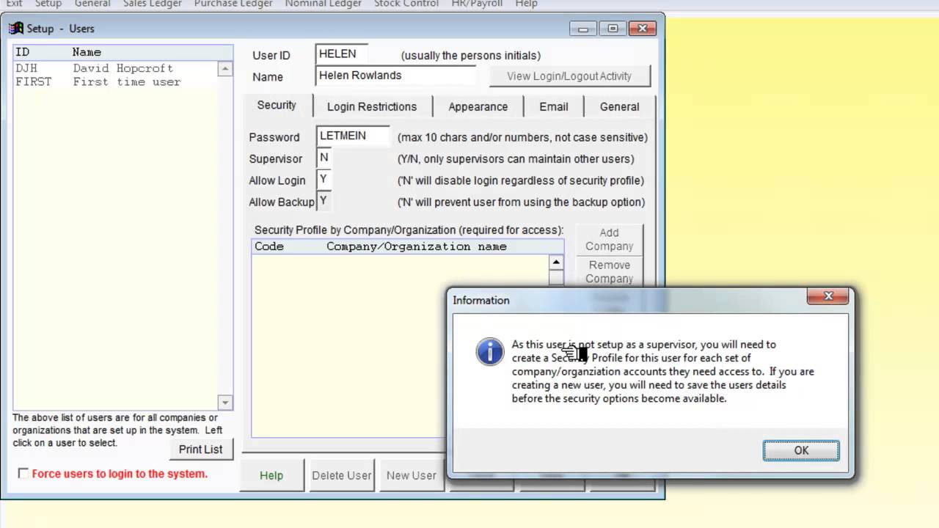
Task: Toggle Force users to login checkbox
Action: point(23,474)
